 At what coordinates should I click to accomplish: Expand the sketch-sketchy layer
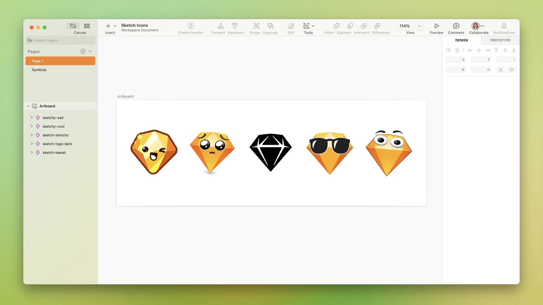click(32, 135)
